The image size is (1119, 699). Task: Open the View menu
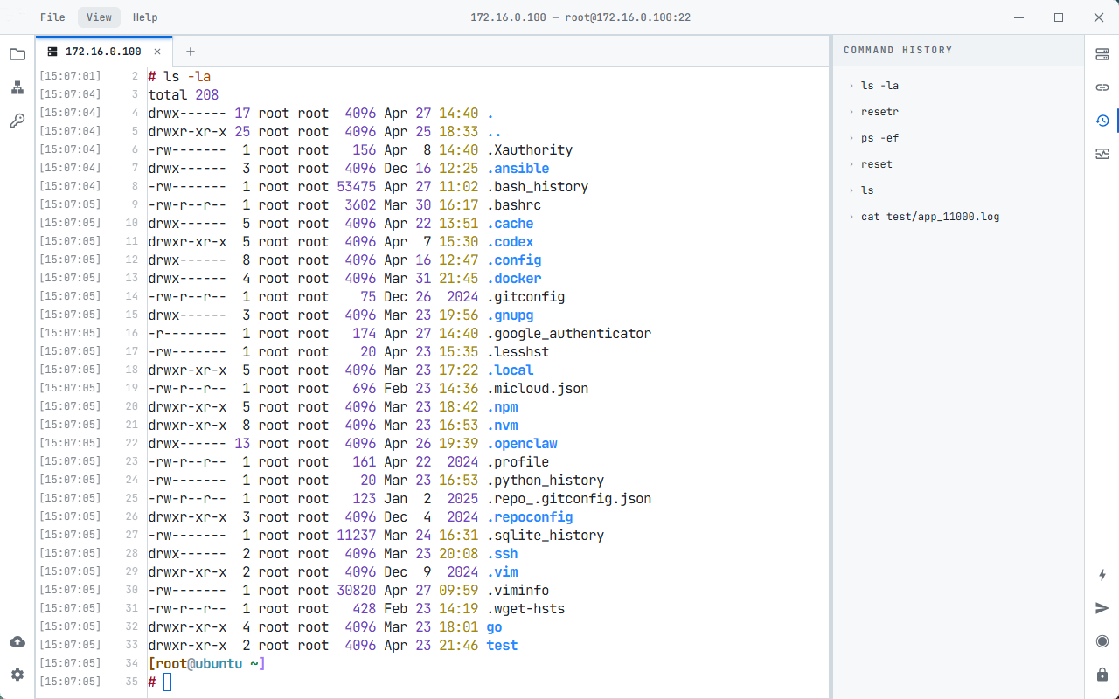(x=99, y=17)
